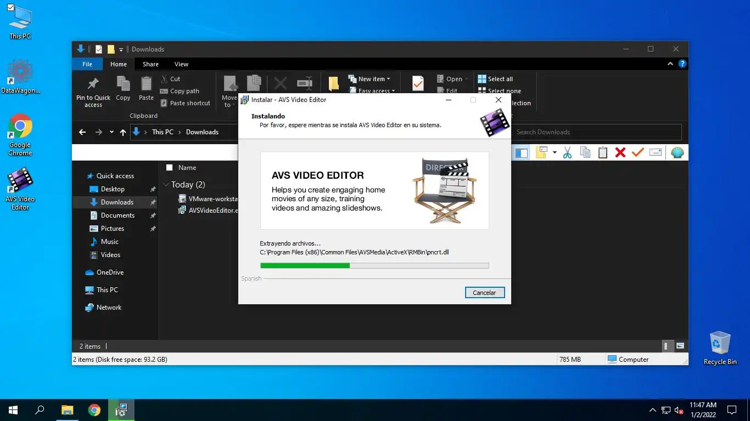Click the rename field icon in lower toolbar
The image size is (750, 421).
656,153
